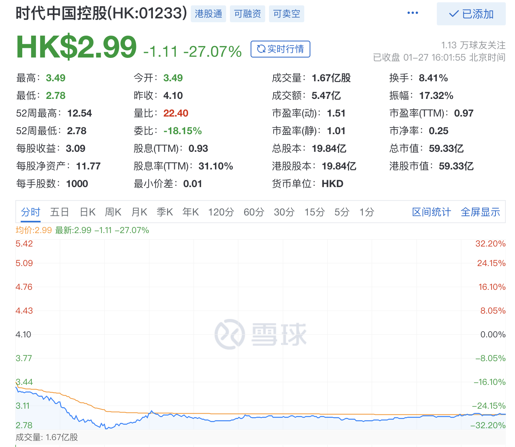Select the 可融资 tag
The height and width of the screenshot is (447, 515).
pyautogui.click(x=248, y=14)
